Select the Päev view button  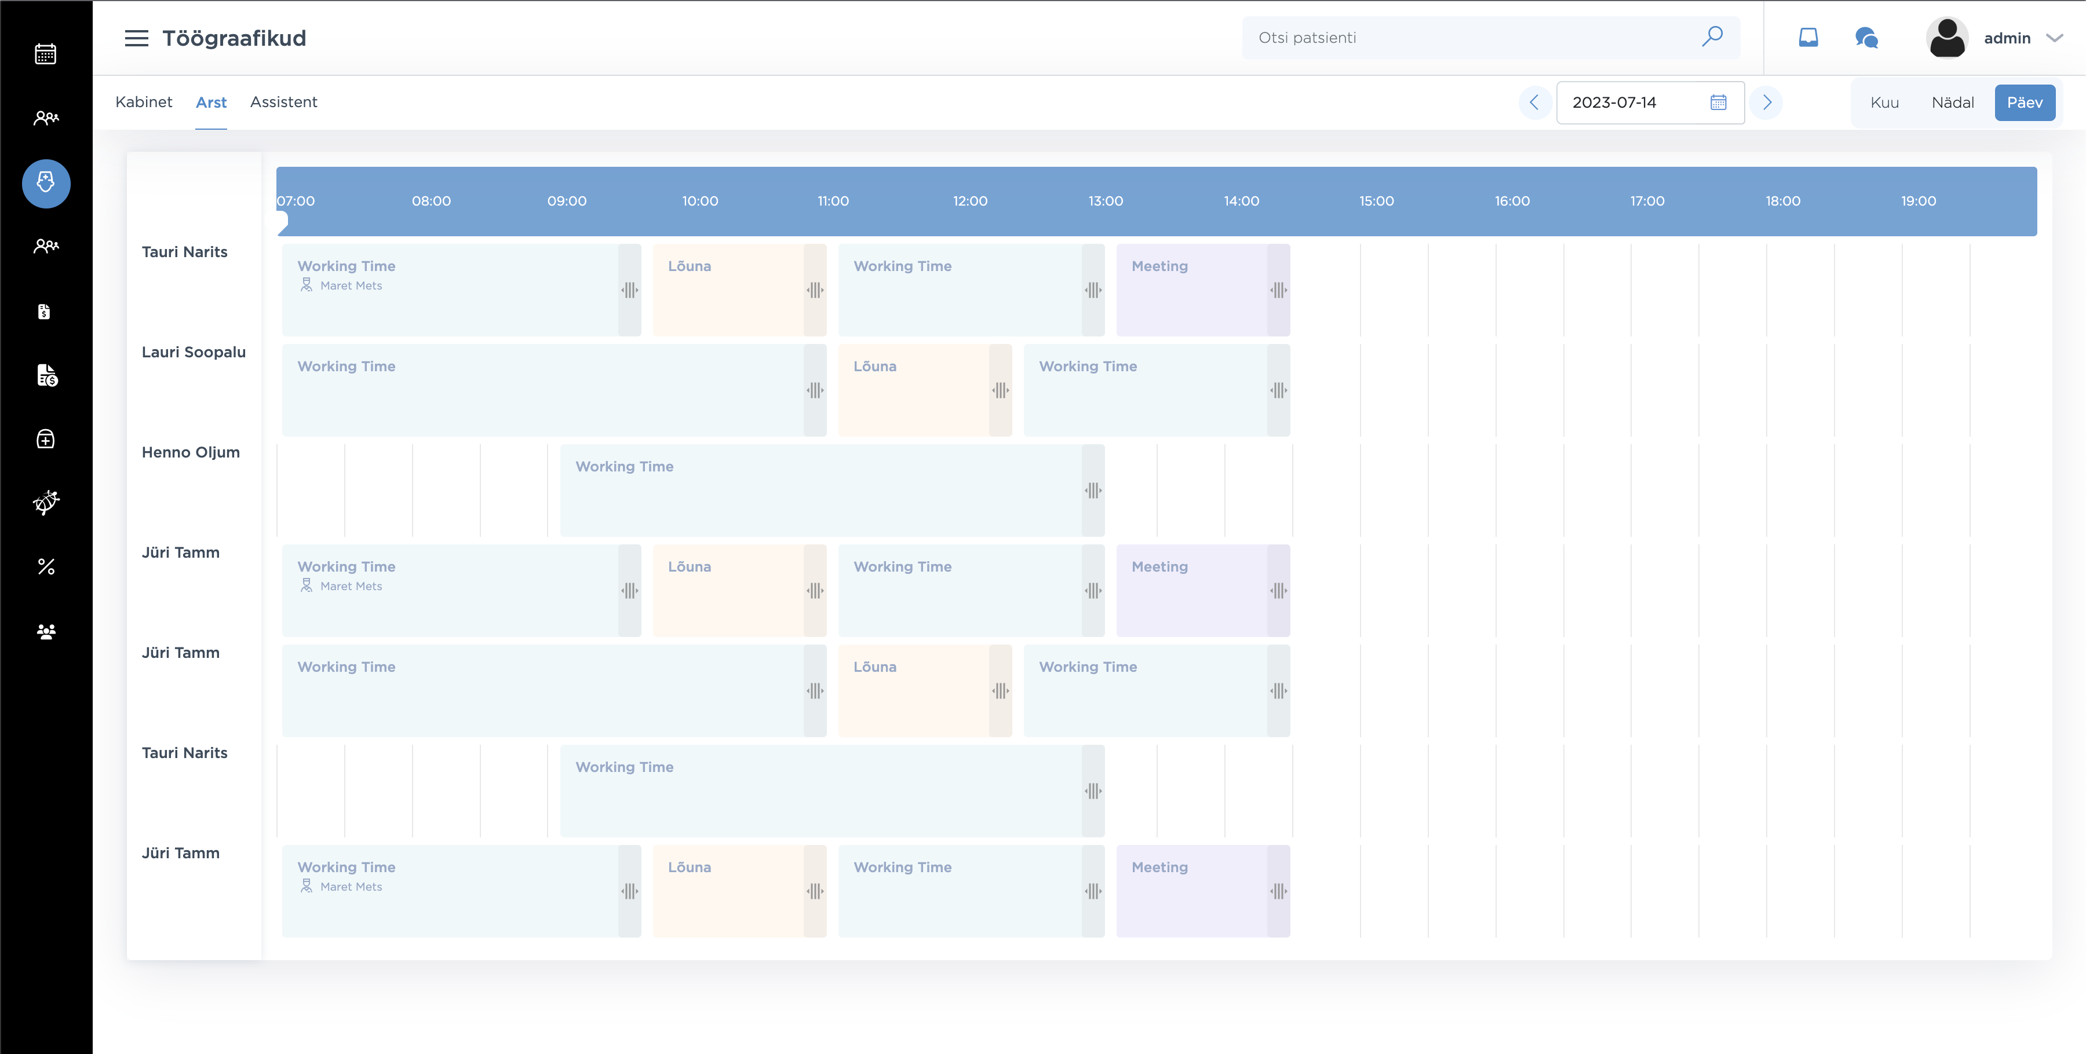coord(2025,103)
